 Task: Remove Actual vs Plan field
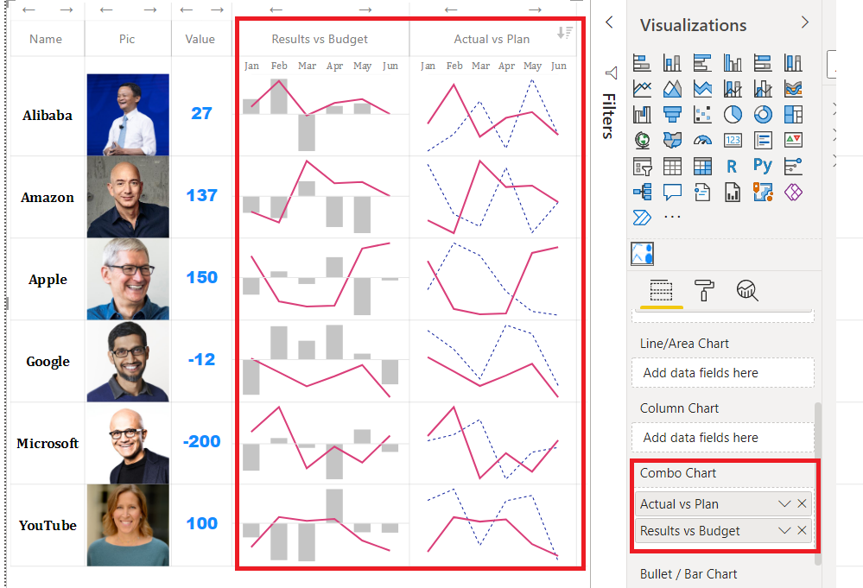pos(802,503)
